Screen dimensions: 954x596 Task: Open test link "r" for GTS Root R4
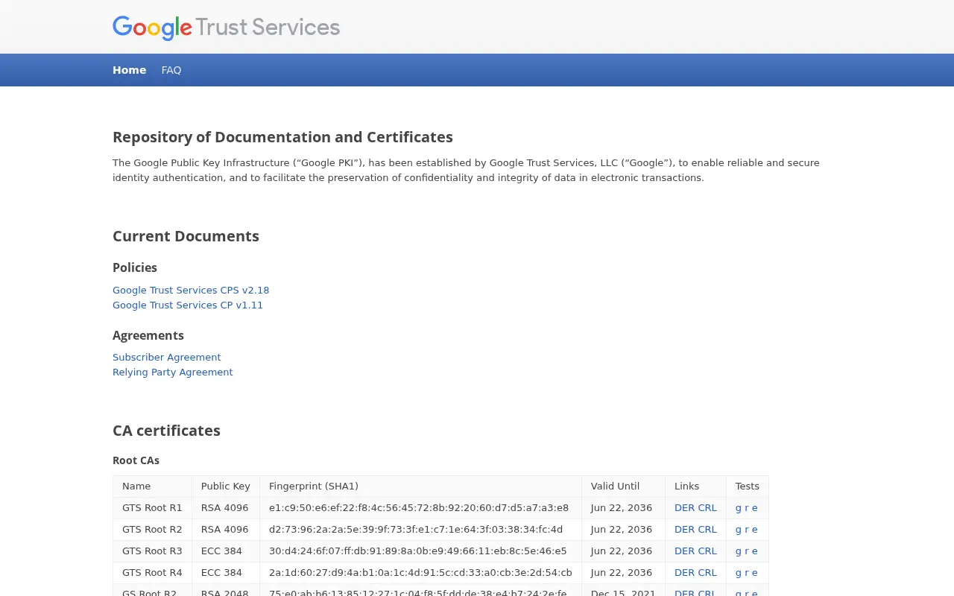tap(747, 573)
